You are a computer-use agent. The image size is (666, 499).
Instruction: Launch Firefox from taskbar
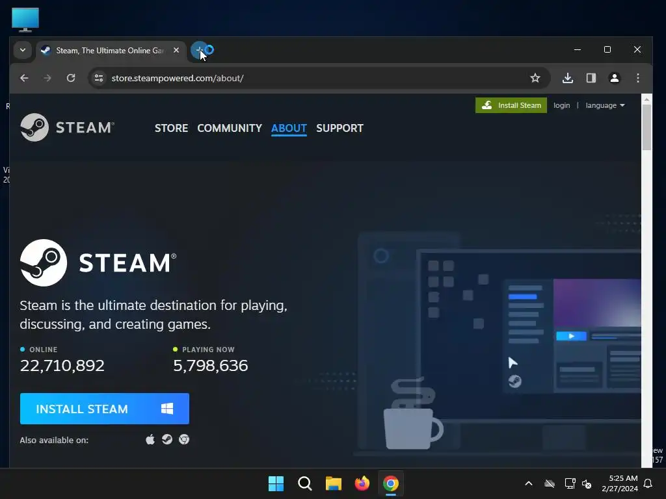[x=362, y=483]
